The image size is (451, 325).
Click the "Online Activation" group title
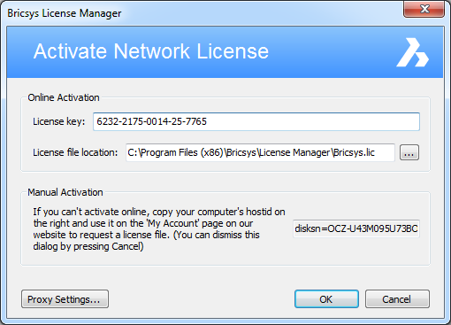[64, 97]
